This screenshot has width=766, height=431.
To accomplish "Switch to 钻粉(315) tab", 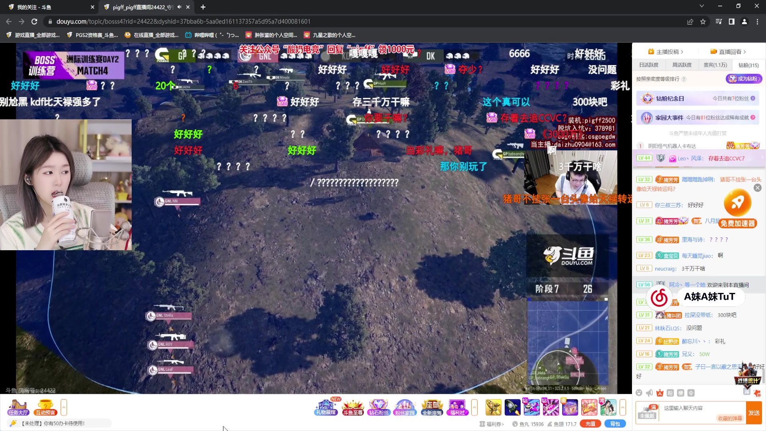I will [748, 65].
